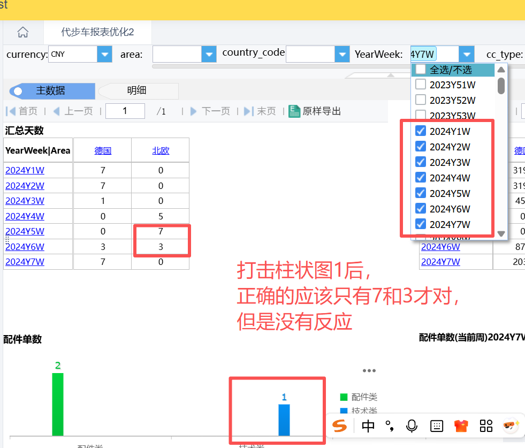Open 2024Y6W link in right table
This screenshot has width=525, height=448.
(440, 247)
